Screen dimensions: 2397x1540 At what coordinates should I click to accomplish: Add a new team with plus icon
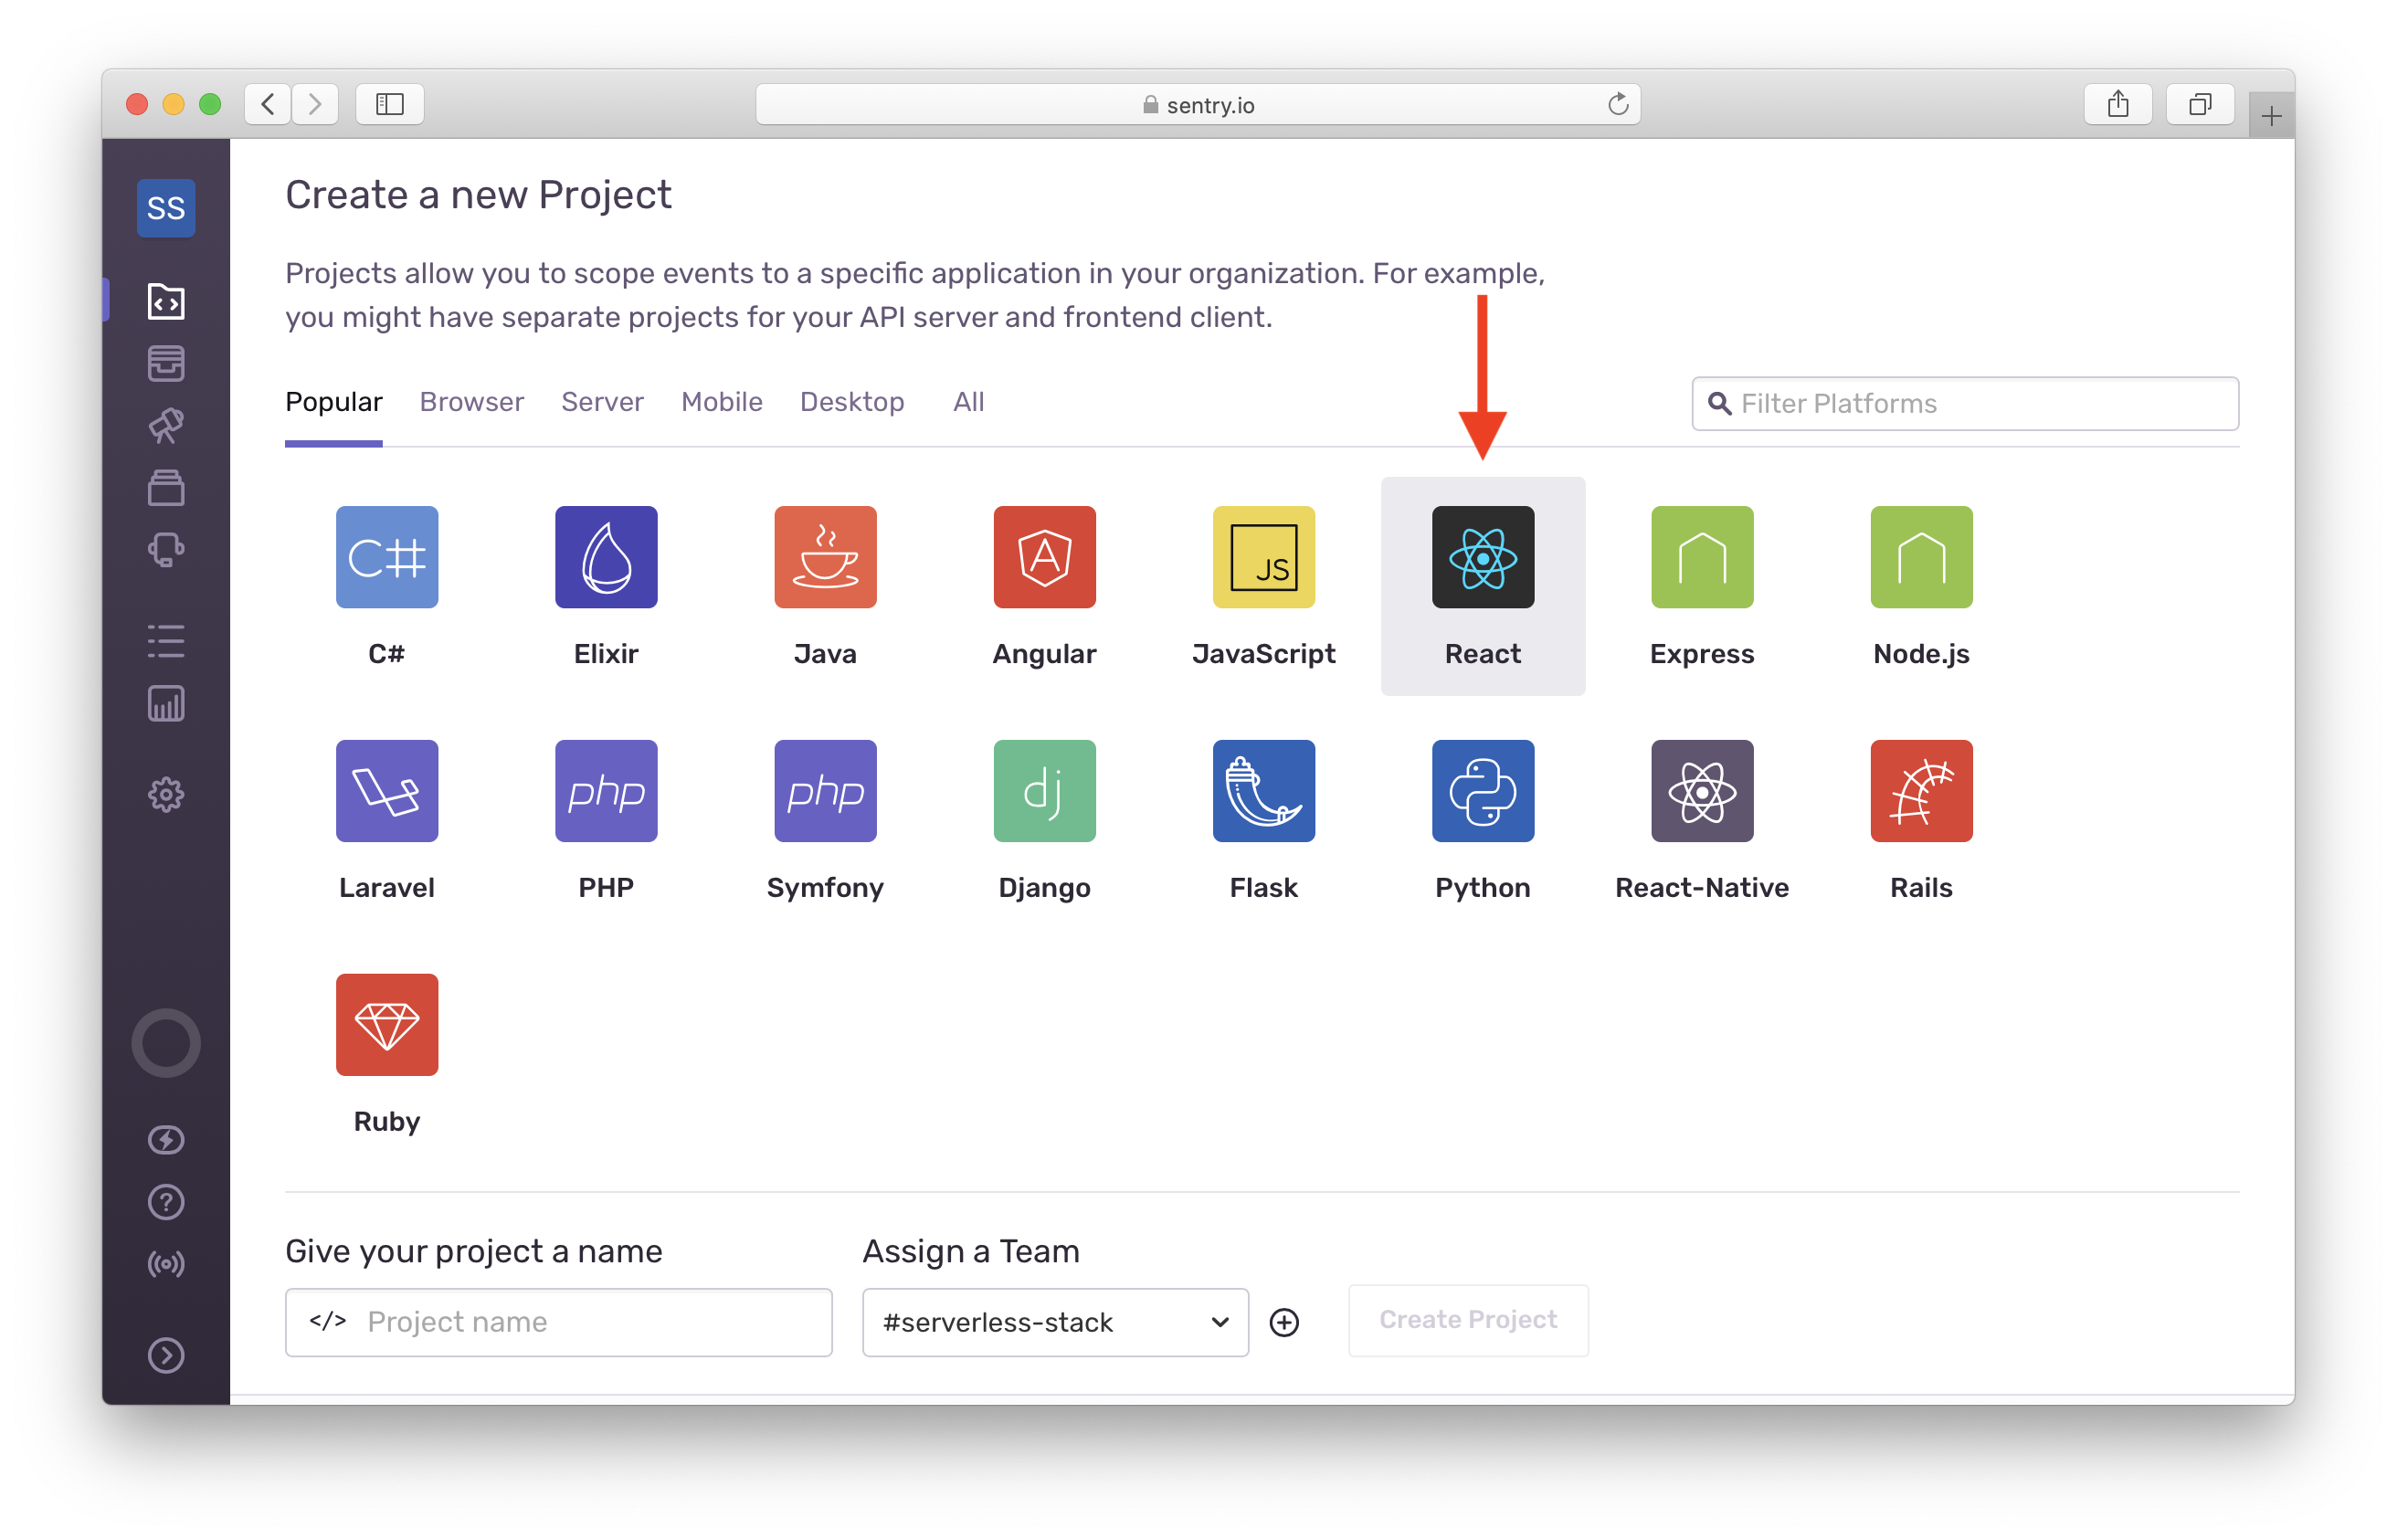click(1284, 1322)
